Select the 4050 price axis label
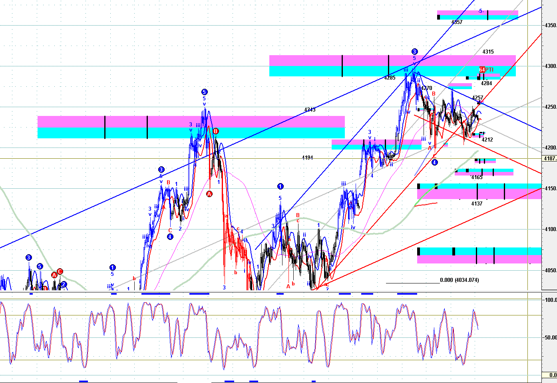Screen dimensions: 557x383 coord(551,270)
